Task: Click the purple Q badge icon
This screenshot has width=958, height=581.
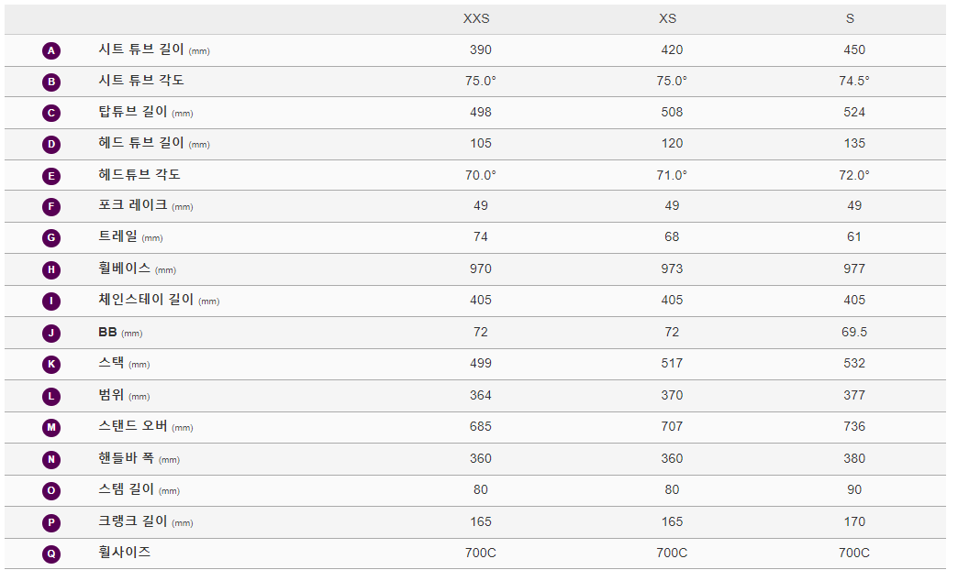Action: pos(51,554)
